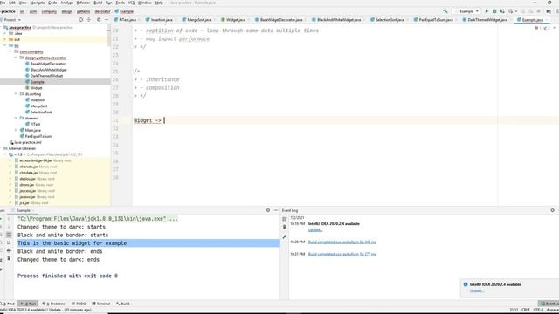
Task: Run the Example configuration with play icon
Action: tap(487, 11)
